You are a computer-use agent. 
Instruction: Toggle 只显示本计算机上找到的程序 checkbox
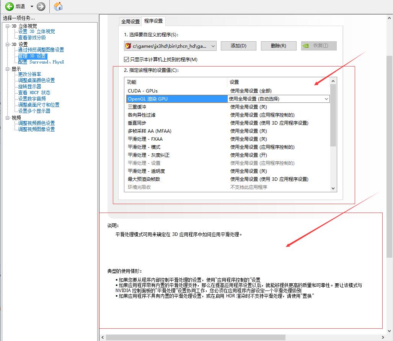pos(126,59)
